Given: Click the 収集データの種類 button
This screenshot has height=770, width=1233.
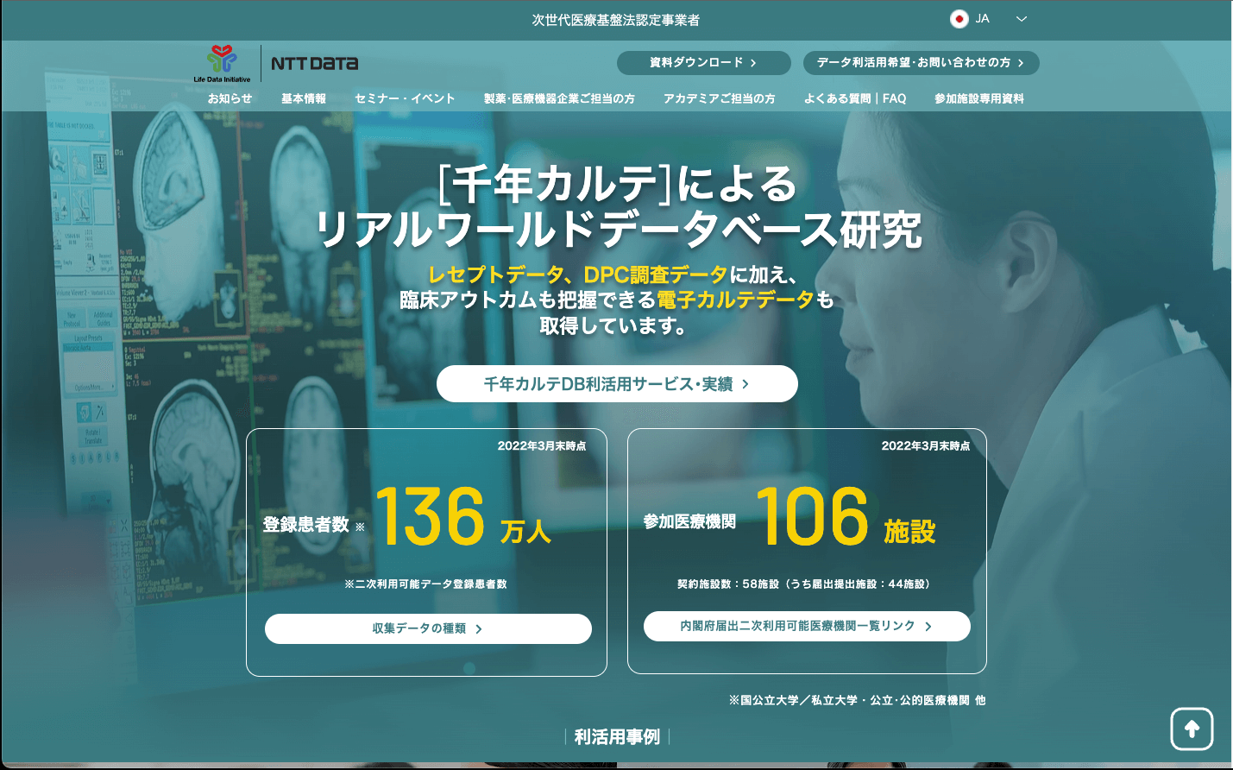Looking at the screenshot, I should coord(428,628).
